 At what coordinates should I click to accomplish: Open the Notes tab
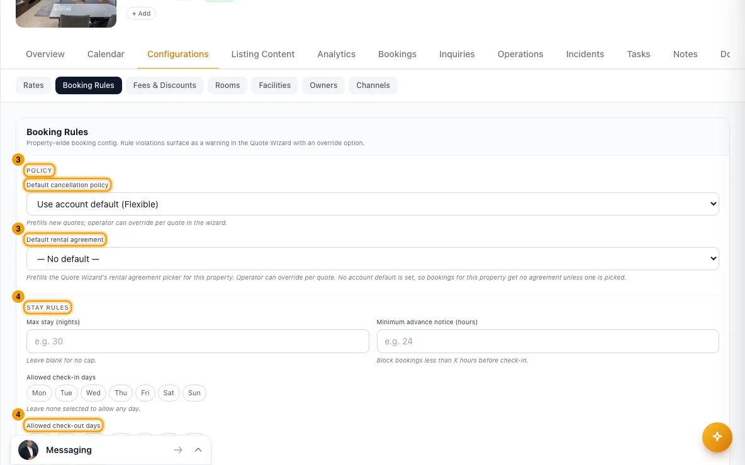point(685,54)
